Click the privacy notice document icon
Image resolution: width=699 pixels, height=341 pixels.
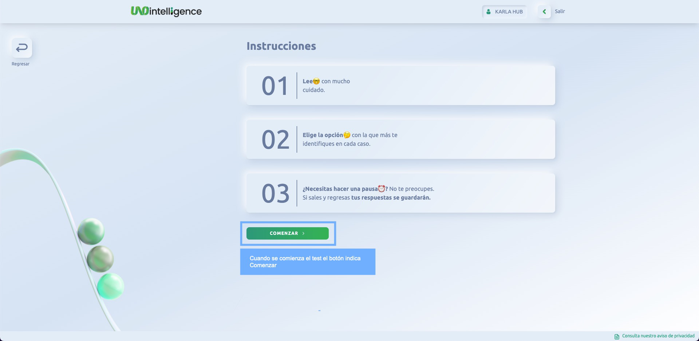tap(617, 336)
